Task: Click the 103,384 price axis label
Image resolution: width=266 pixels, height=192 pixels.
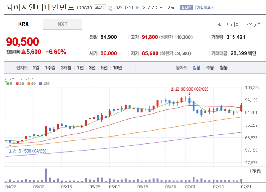Action: click(253, 88)
